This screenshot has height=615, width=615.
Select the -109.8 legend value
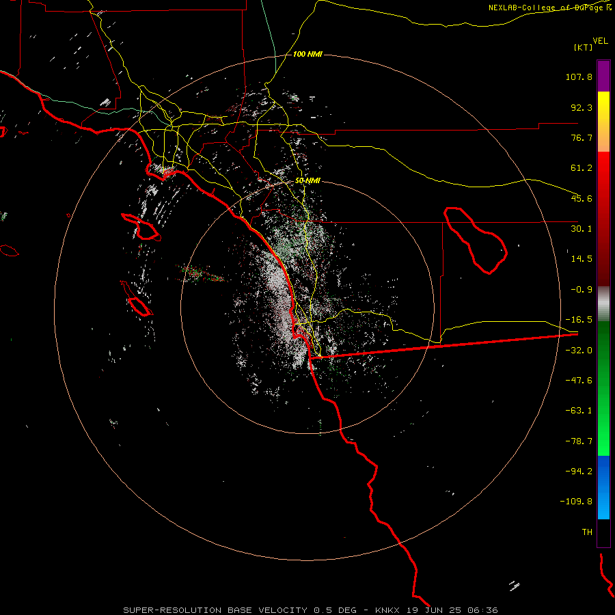[576, 502]
